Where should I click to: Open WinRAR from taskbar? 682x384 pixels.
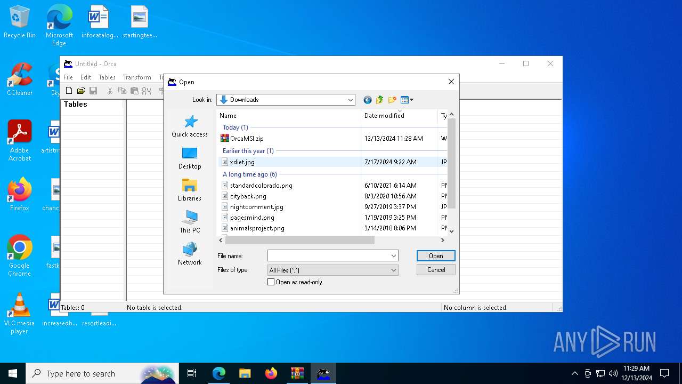[x=297, y=373]
